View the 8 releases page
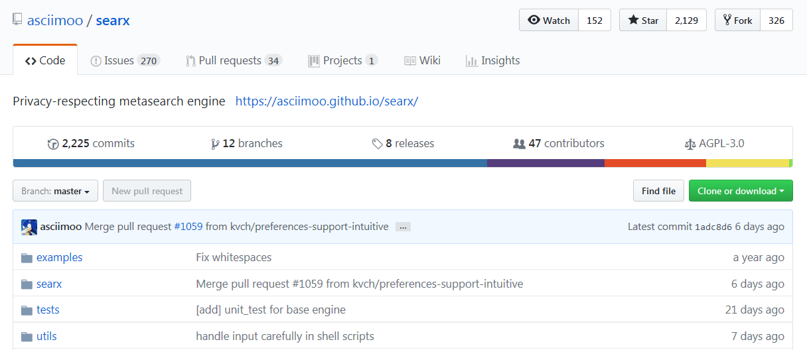Screen dimensions: 807x350 click(x=403, y=143)
